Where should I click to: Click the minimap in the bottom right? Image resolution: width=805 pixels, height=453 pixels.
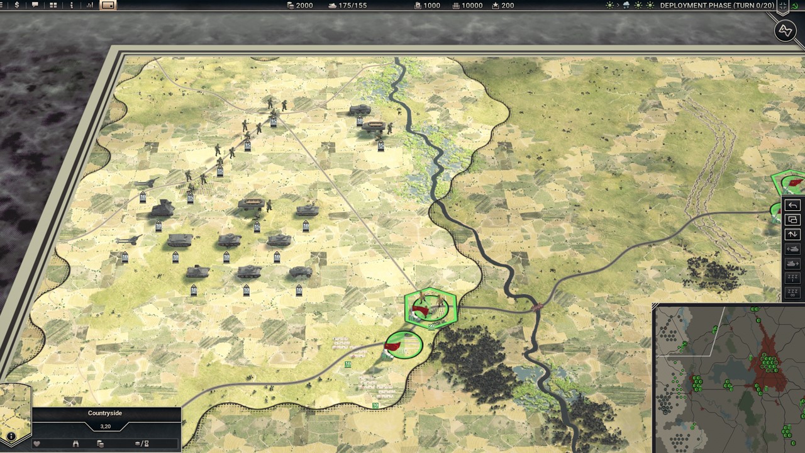coord(730,379)
